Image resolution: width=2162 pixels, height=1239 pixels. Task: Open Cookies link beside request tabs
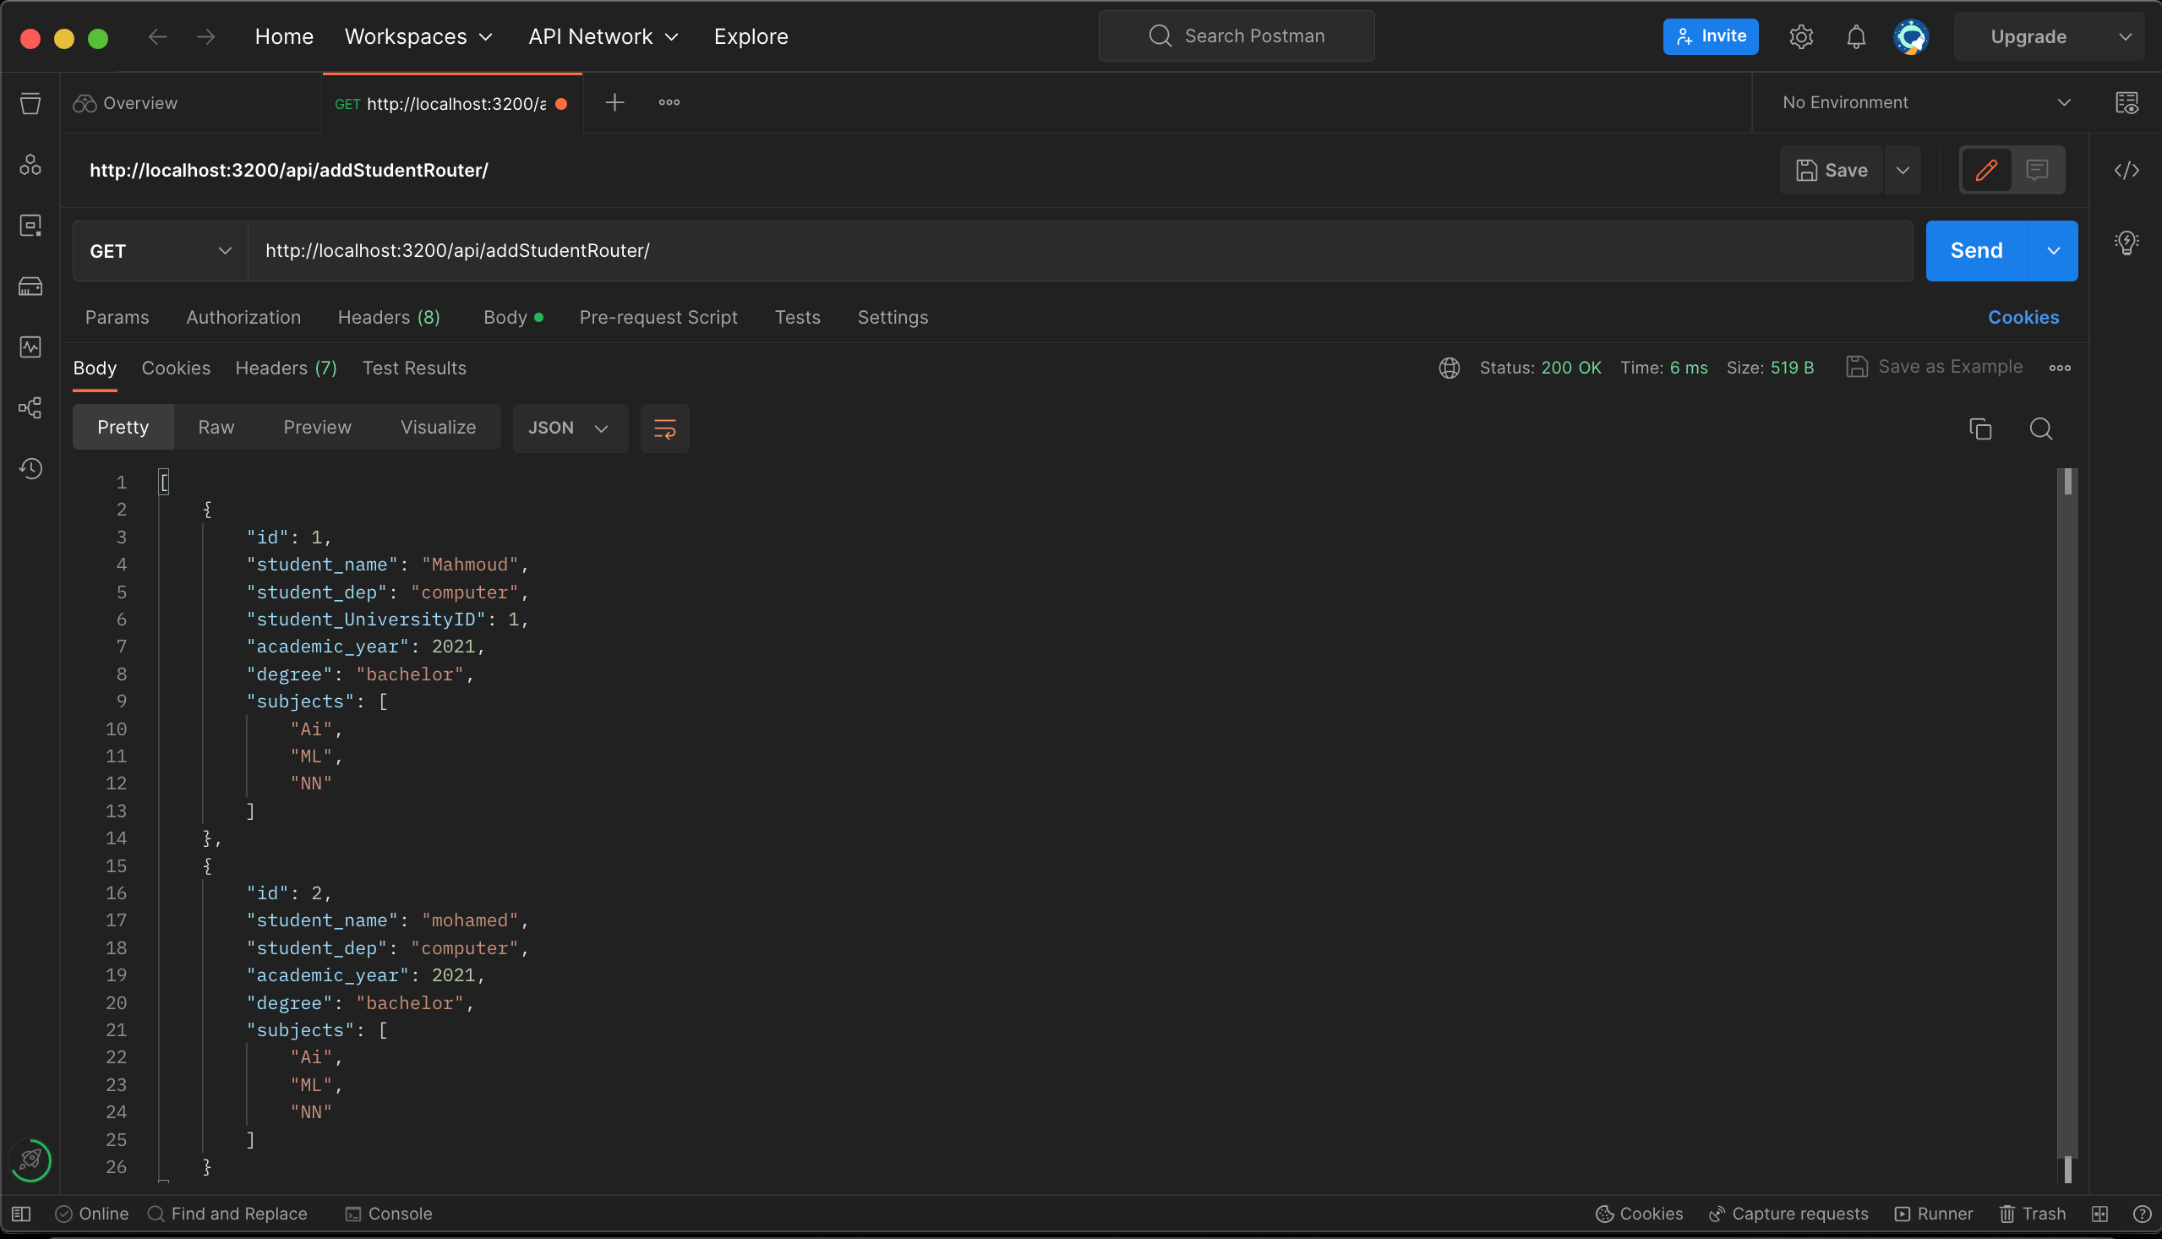[2023, 318]
